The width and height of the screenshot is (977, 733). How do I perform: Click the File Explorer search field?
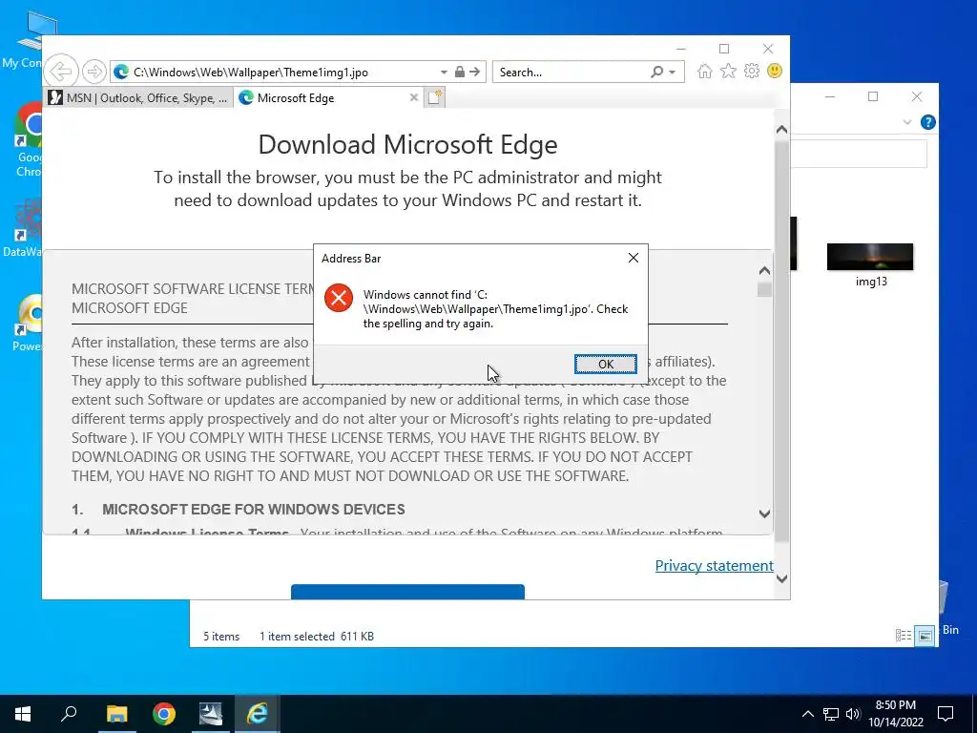[x=859, y=154]
